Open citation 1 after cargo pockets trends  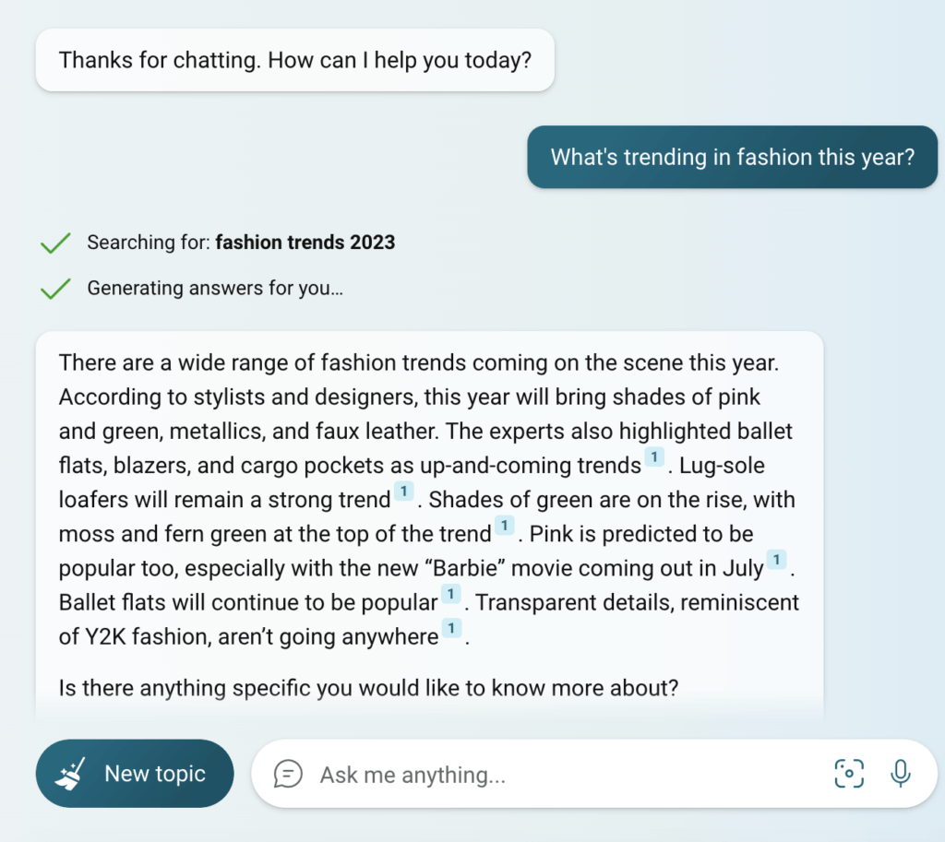(654, 457)
